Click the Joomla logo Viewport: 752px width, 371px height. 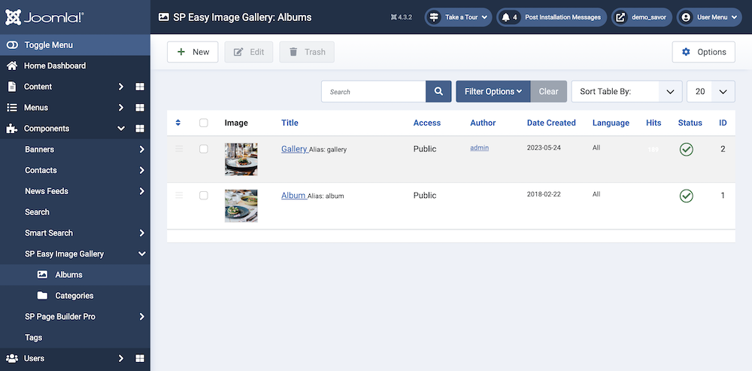45,17
